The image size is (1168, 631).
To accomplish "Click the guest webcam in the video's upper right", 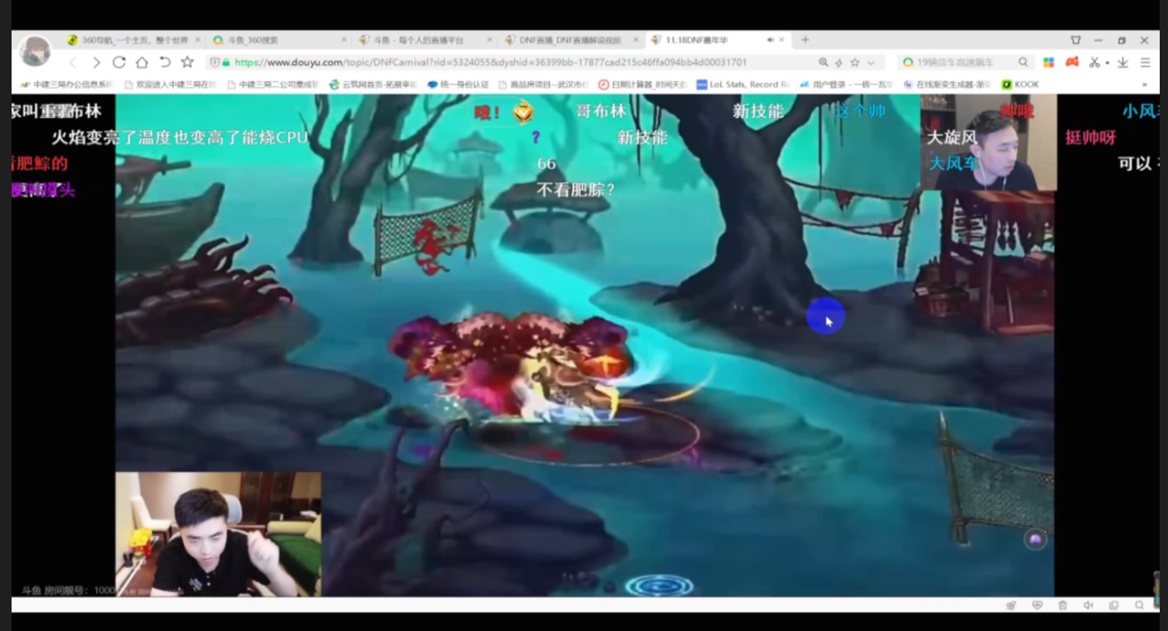I will point(988,142).
